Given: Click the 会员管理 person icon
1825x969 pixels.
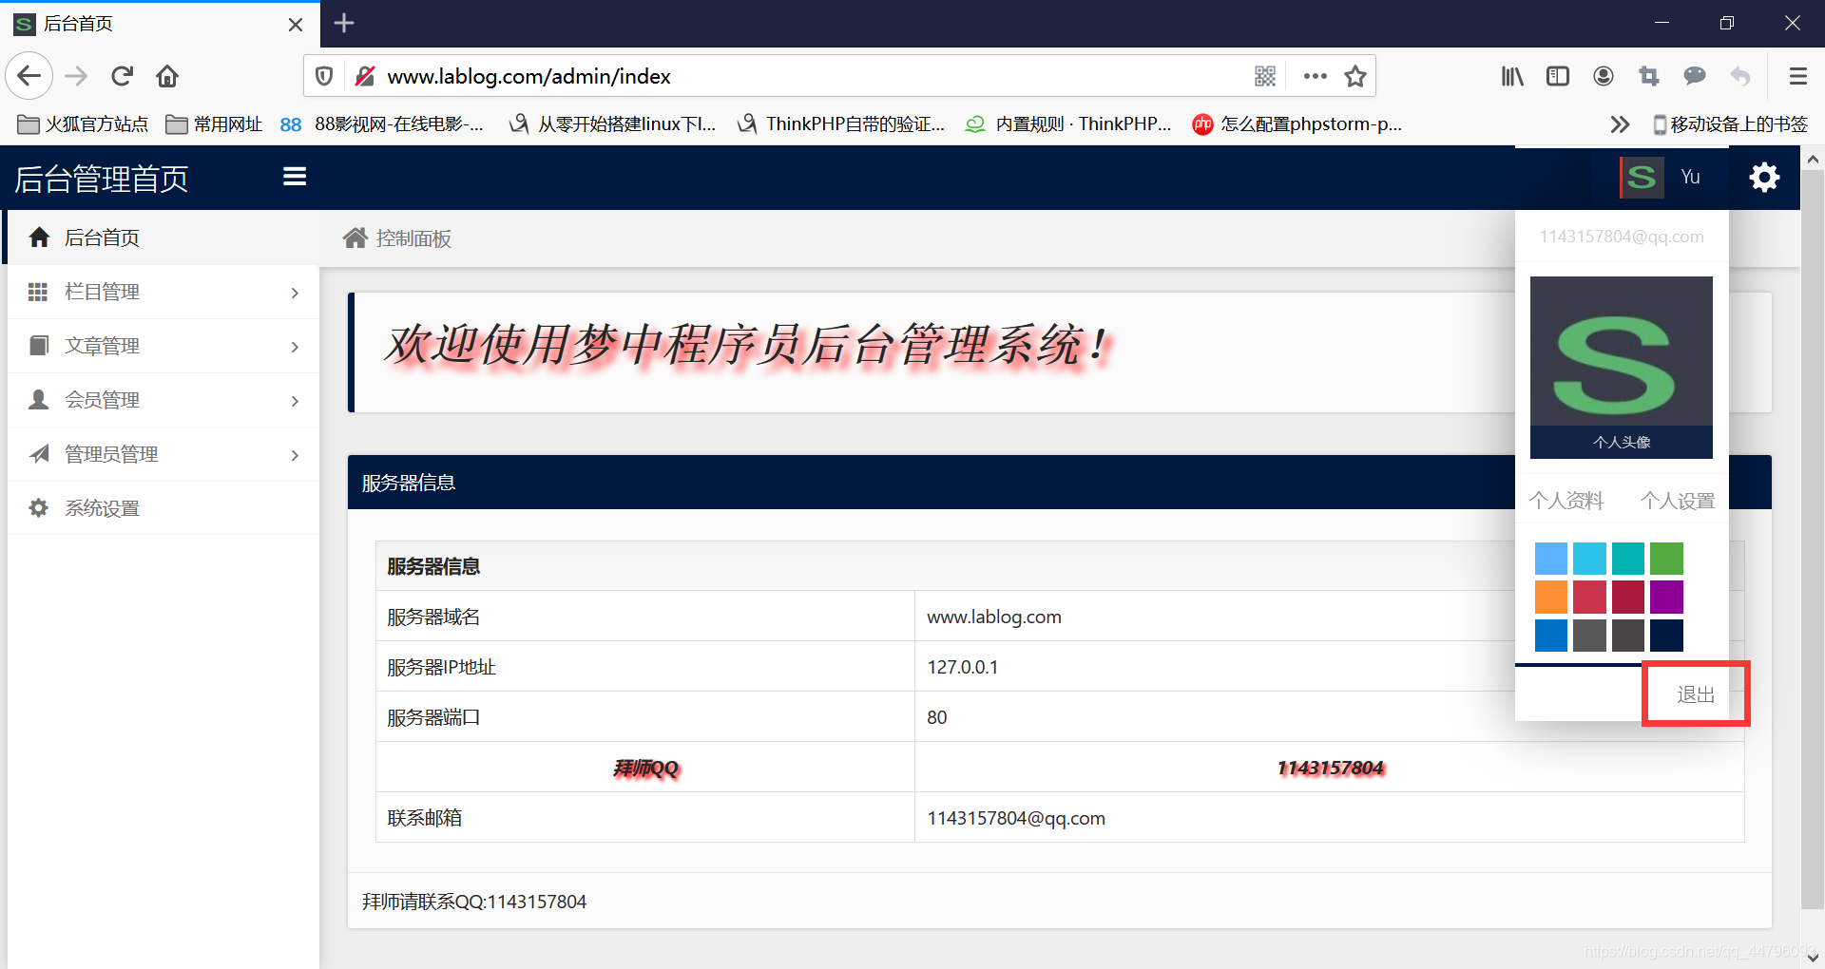Looking at the screenshot, I should click(x=38, y=400).
